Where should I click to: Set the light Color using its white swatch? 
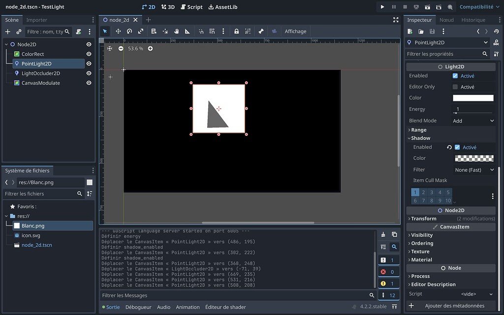tap(472, 97)
